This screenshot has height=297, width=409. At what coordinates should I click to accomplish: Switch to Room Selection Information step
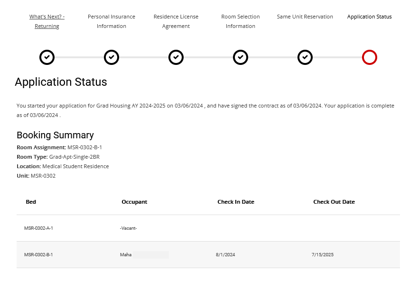(241, 21)
